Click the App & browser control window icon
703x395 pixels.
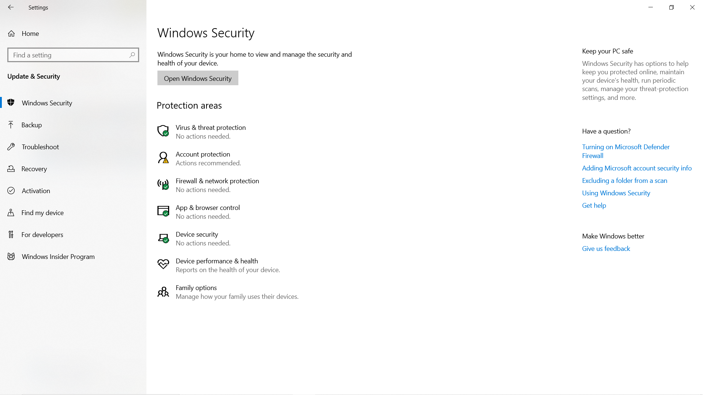[163, 211]
